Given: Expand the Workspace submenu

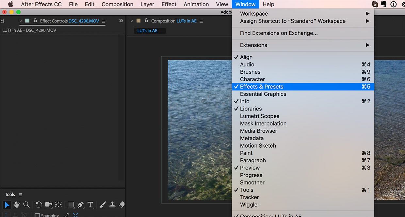Looking at the screenshot, I should pyautogui.click(x=303, y=14).
